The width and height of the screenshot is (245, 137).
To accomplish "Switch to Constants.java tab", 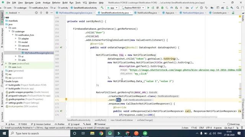I will tap(219, 13).
